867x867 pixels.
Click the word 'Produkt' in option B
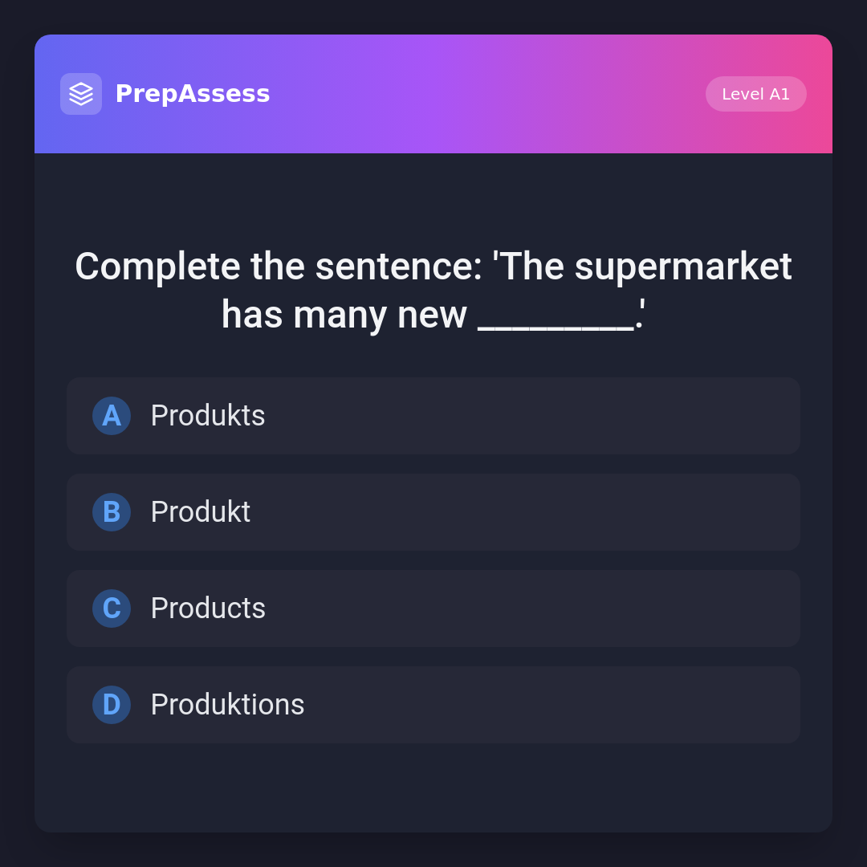coord(201,512)
